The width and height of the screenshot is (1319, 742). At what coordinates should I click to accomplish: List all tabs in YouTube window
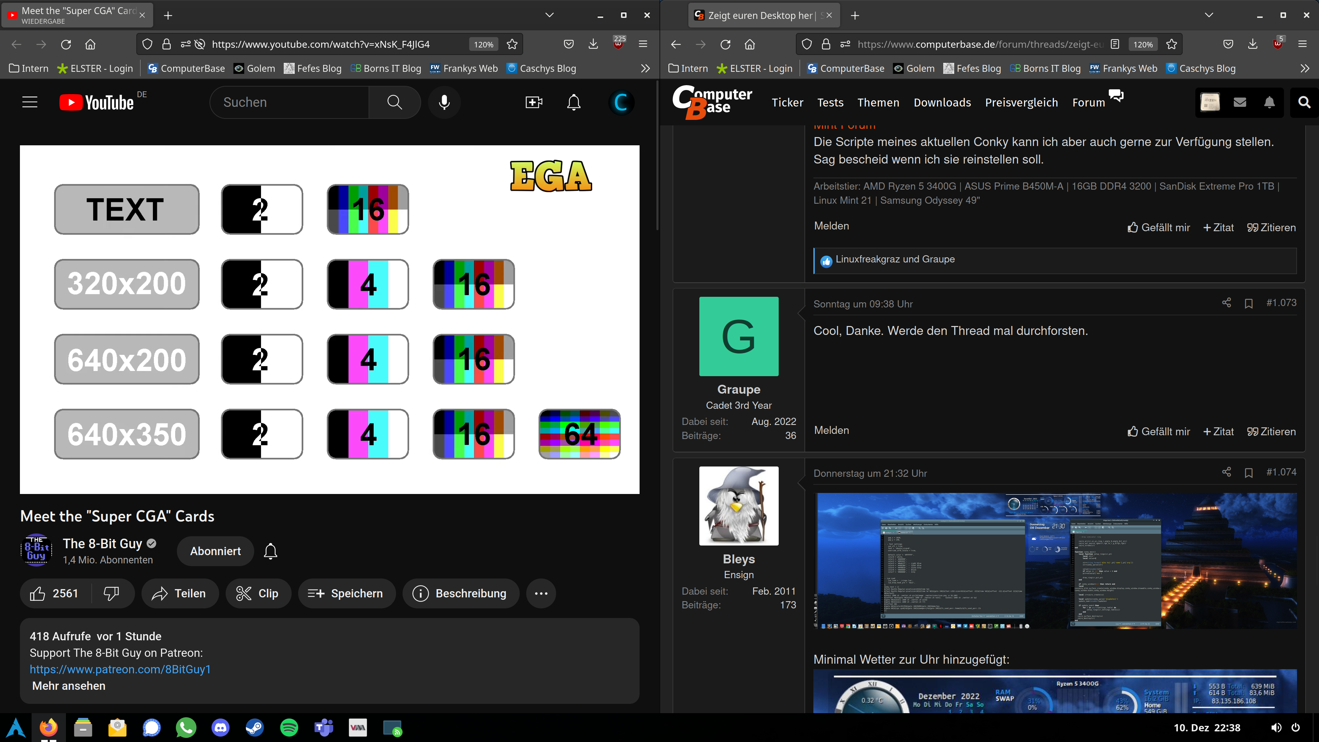point(550,15)
